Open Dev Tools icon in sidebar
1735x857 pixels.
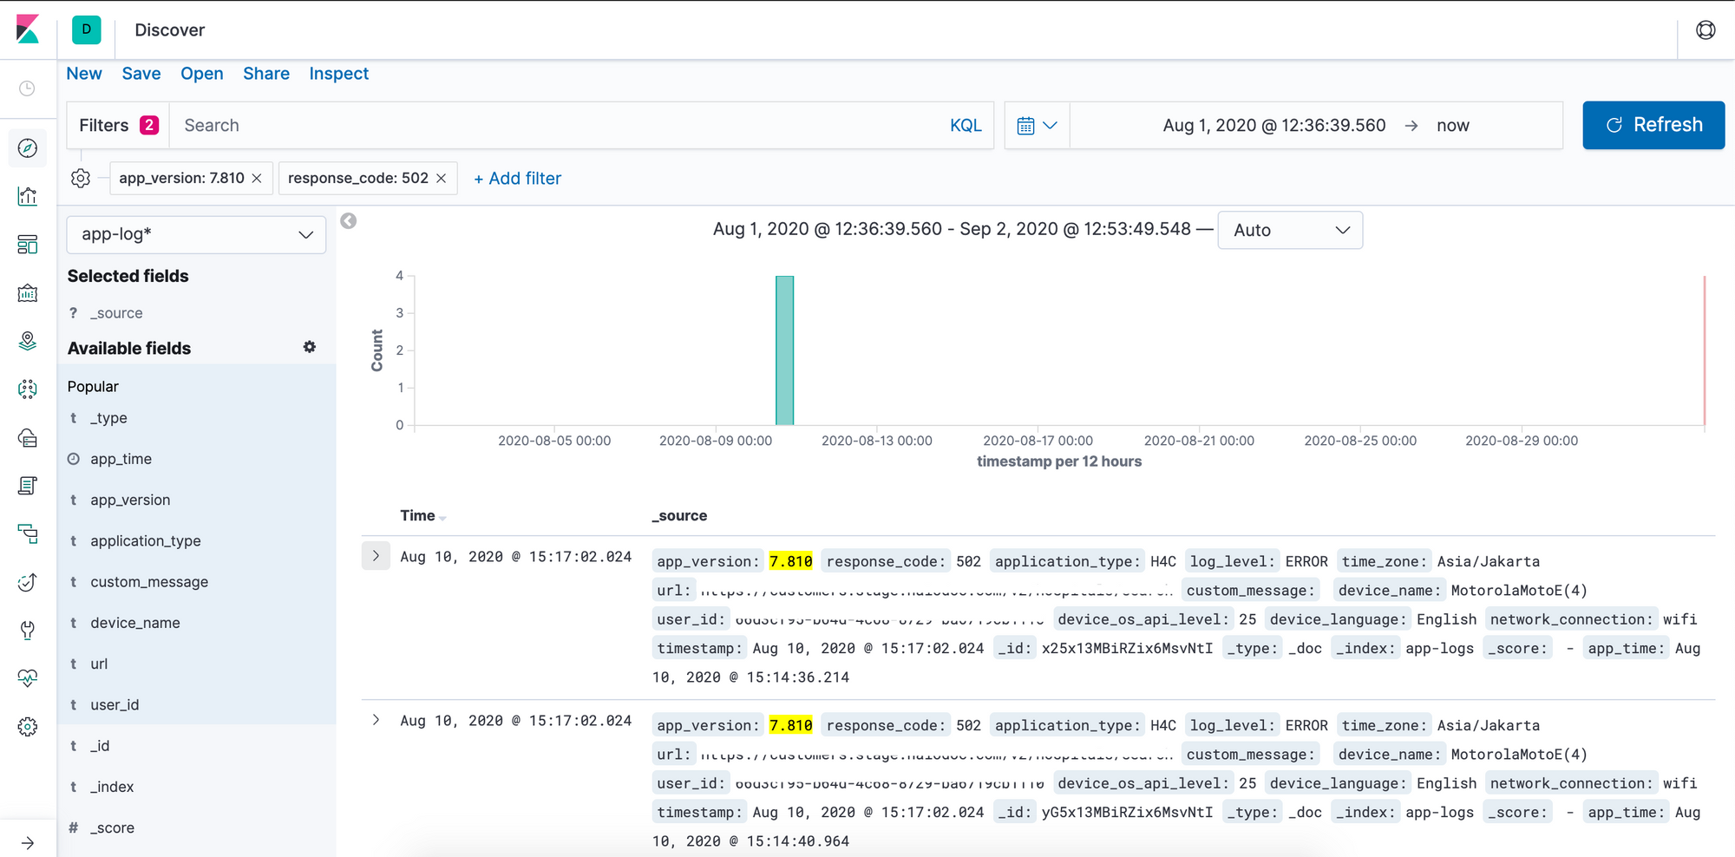[x=28, y=630]
